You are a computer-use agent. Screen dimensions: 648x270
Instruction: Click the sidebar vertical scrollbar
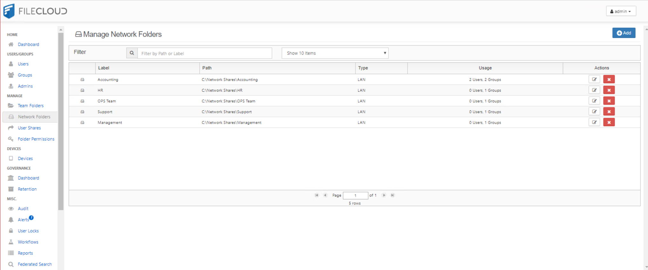click(x=61, y=121)
